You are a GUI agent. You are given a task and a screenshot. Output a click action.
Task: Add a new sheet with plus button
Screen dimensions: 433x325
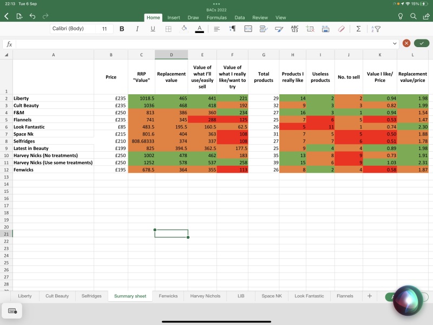[370, 296]
